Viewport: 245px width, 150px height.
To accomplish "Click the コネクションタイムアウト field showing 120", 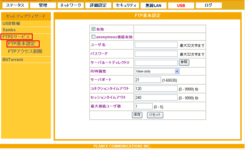I will (x=156, y=89).
